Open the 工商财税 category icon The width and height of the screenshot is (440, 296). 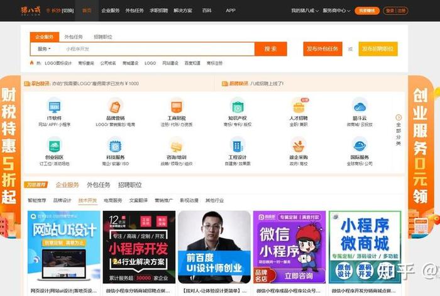click(x=176, y=106)
